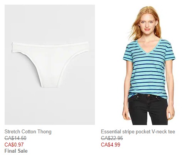Viewport: 191px width, 155px height.
Task: Click the Final Sale label
Action: pos(16,151)
